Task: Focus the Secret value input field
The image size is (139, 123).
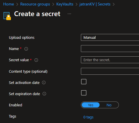Action: (x=110, y=60)
